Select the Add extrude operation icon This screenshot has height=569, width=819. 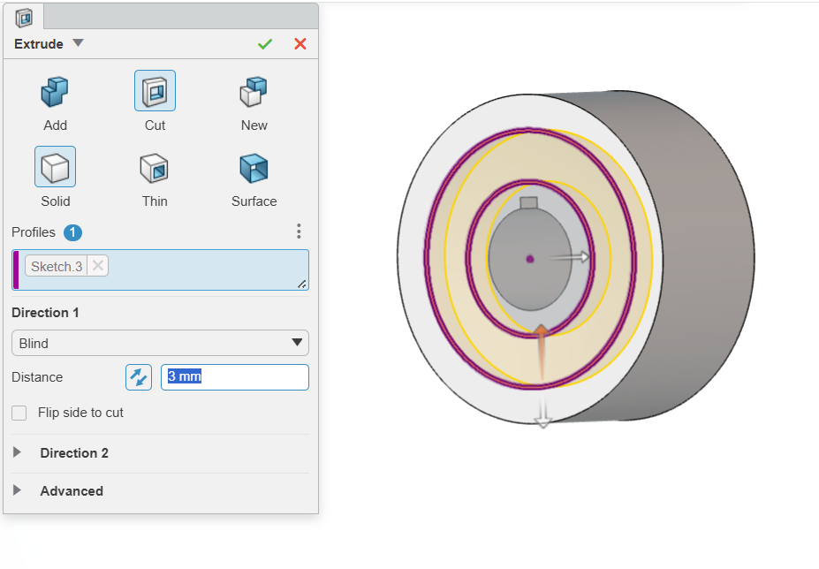pyautogui.click(x=55, y=91)
